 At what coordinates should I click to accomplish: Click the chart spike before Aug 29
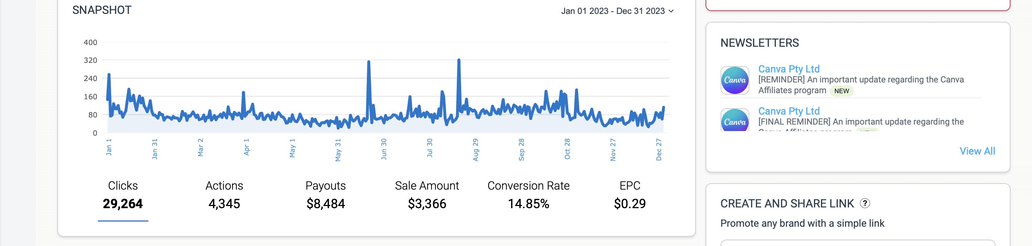(459, 60)
